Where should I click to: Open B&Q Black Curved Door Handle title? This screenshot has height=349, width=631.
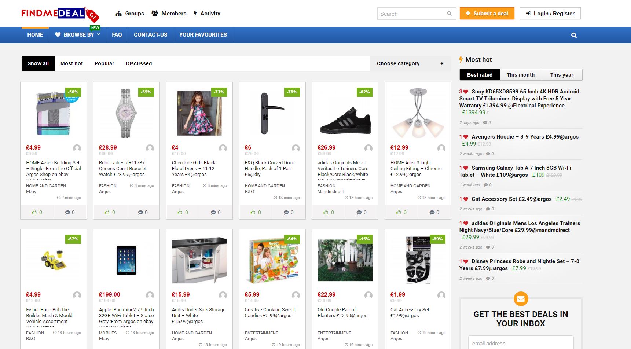(269, 169)
